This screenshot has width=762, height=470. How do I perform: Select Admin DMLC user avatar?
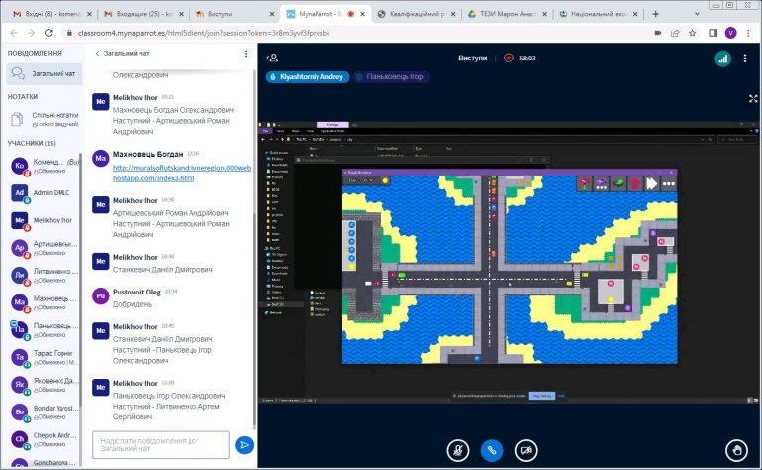coord(19,192)
